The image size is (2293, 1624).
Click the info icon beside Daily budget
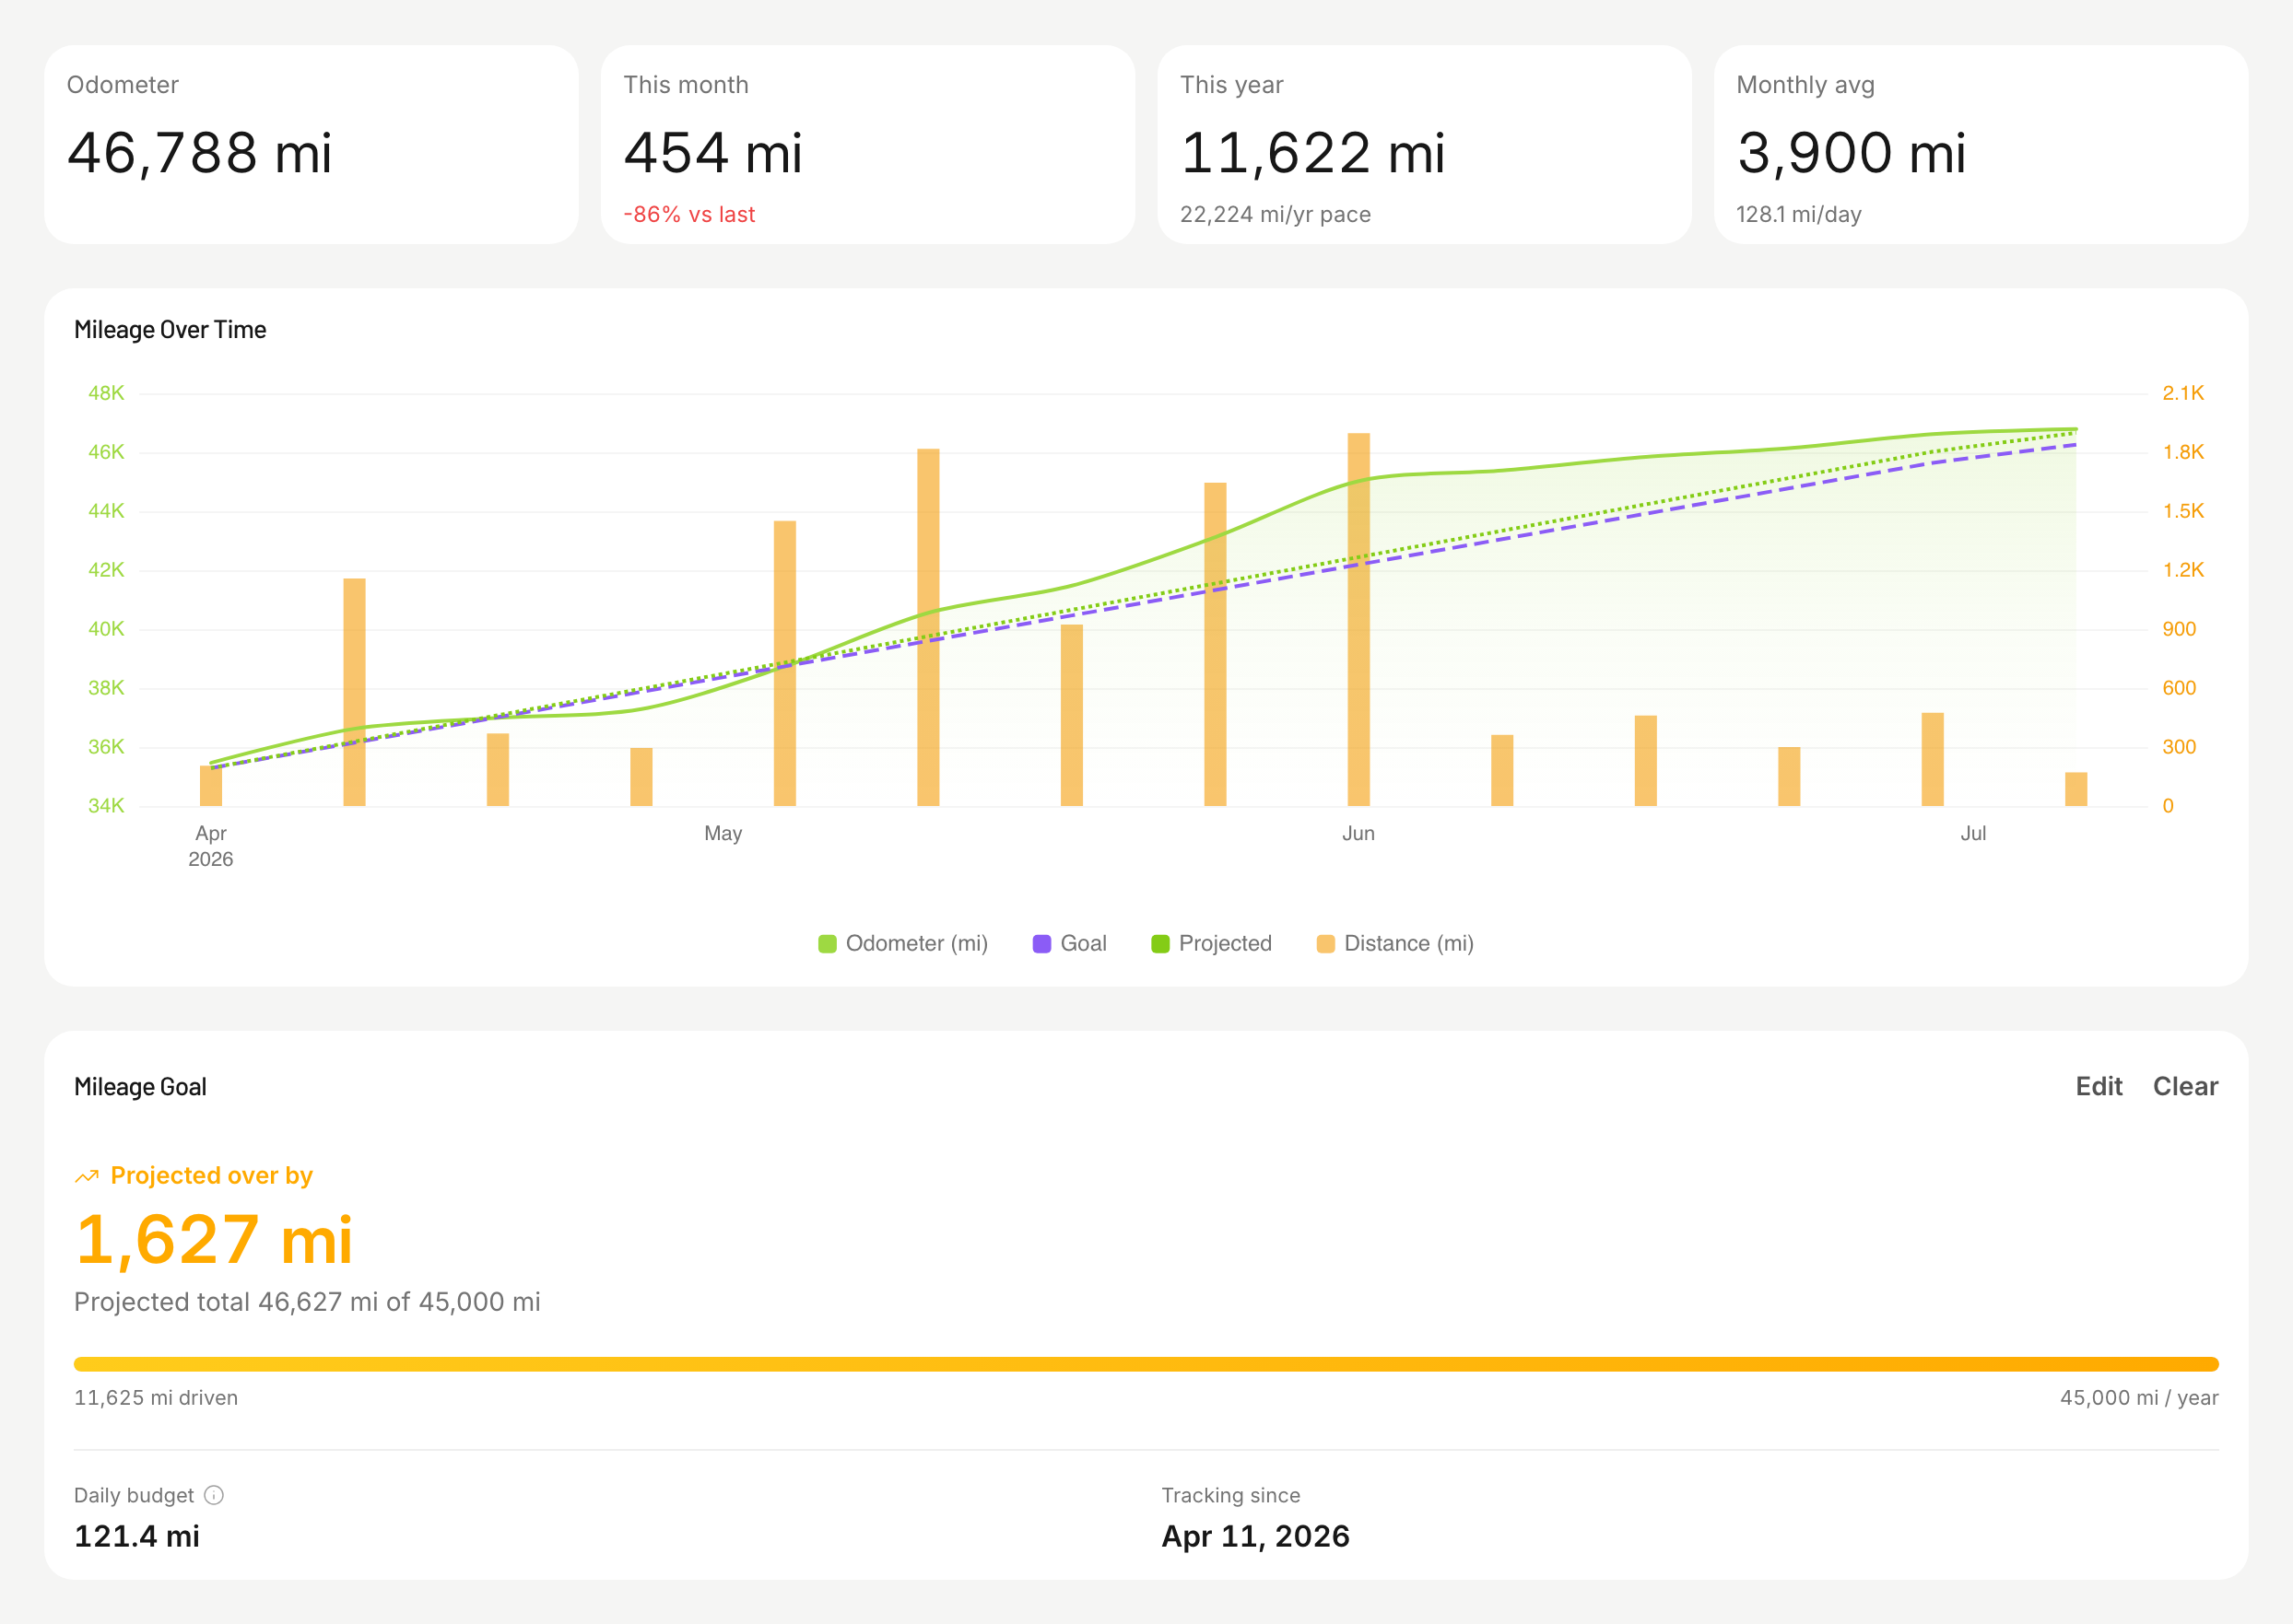click(214, 1495)
